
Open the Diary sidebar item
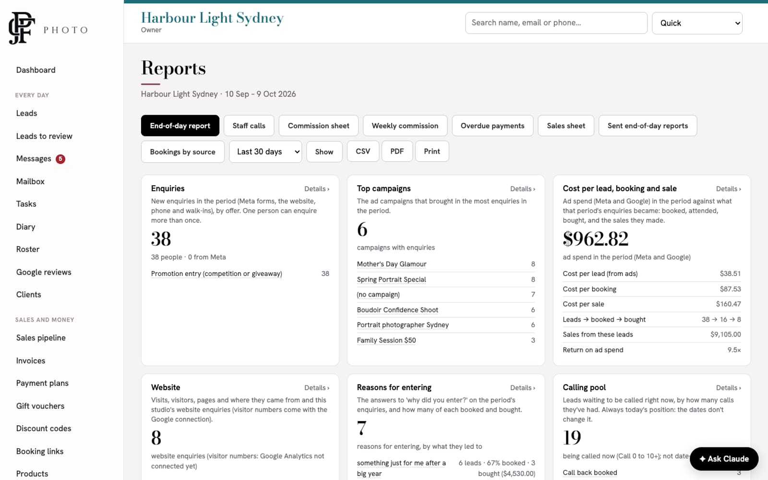click(x=25, y=227)
